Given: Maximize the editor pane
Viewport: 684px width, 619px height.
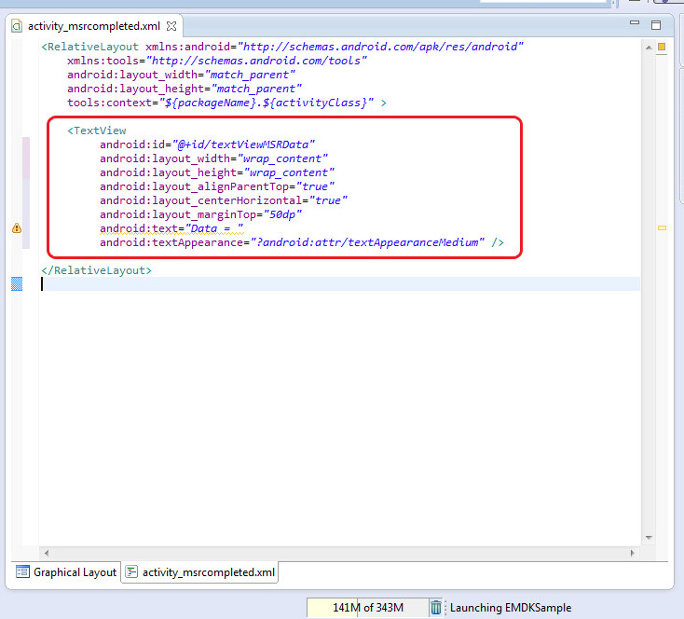Looking at the screenshot, I should (656, 24).
